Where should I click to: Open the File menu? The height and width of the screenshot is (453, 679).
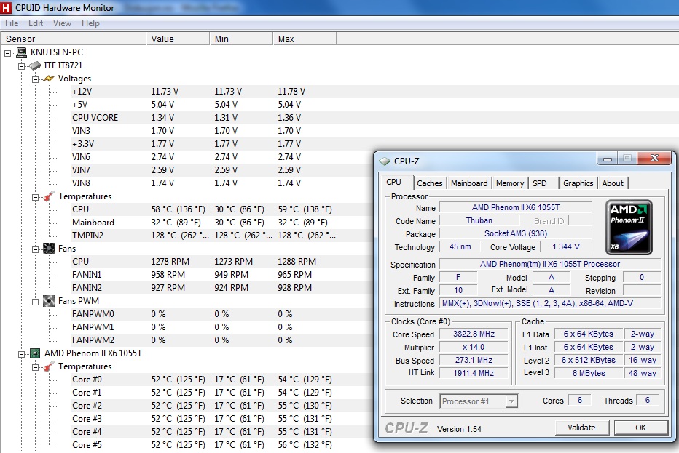pos(12,23)
